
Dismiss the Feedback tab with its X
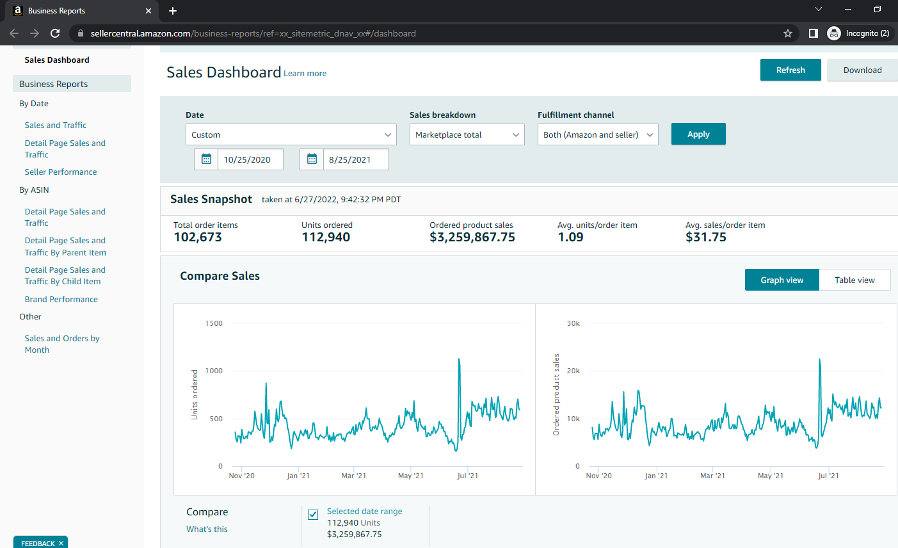tap(61, 544)
